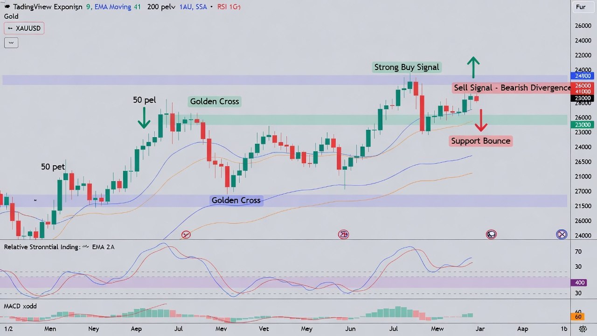Click the purple 400 RSI value tag
The image size is (597, 336).
pyautogui.click(x=580, y=282)
